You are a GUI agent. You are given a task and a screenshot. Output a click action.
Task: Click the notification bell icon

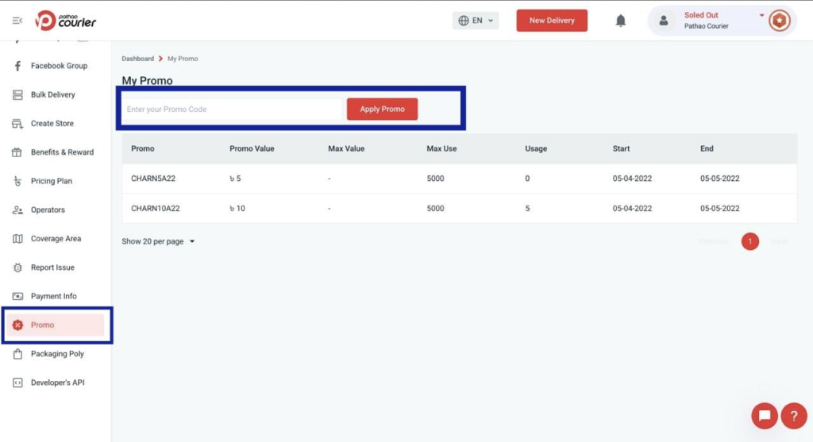click(621, 21)
